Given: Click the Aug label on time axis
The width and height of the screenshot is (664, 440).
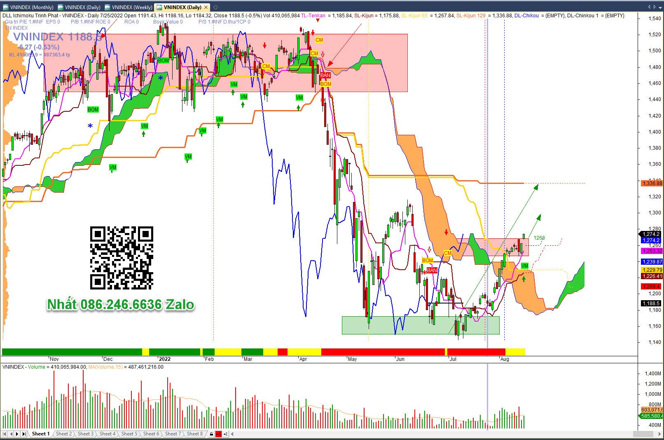Looking at the screenshot, I should [505, 359].
